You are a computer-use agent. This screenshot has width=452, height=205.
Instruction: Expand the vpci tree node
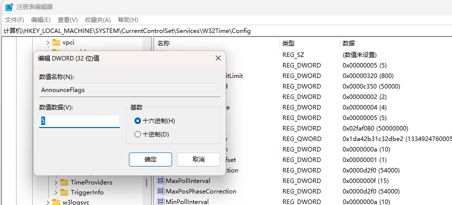(48, 42)
